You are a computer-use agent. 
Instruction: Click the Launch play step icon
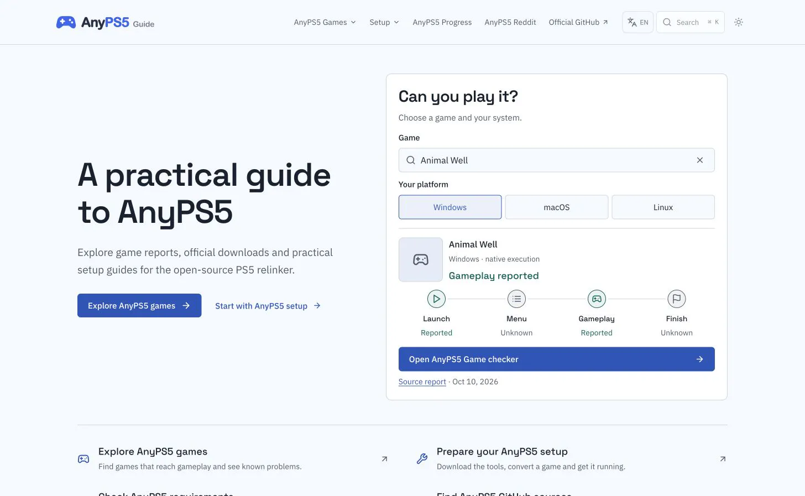click(436, 299)
